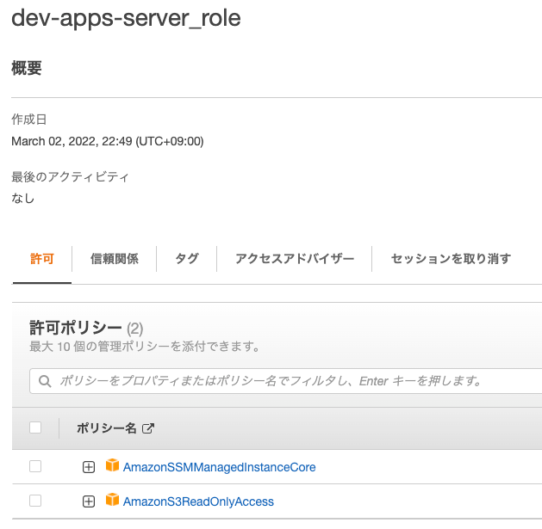Open the セッションを取り消す tab
The height and width of the screenshot is (529, 542).
point(451,258)
